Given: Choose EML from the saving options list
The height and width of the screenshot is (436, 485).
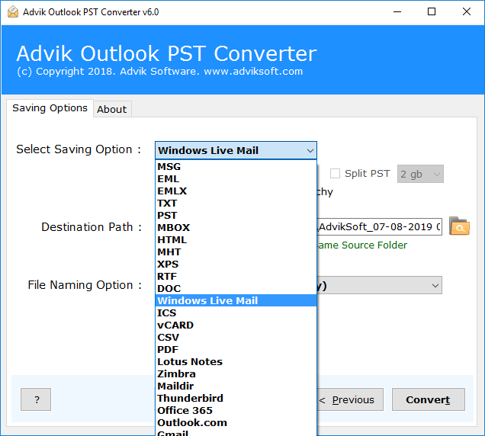Looking at the screenshot, I should coord(236,178).
